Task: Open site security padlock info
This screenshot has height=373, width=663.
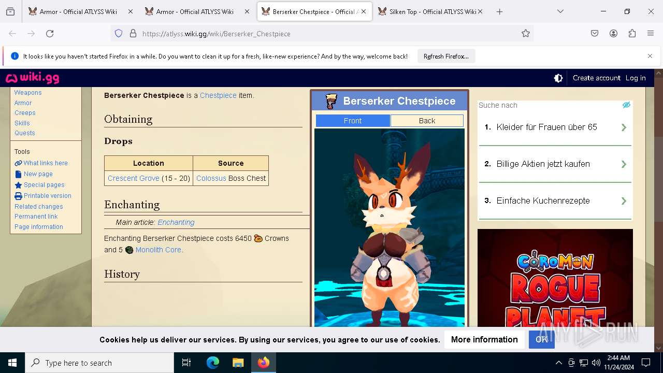Action: (x=133, y=33)
